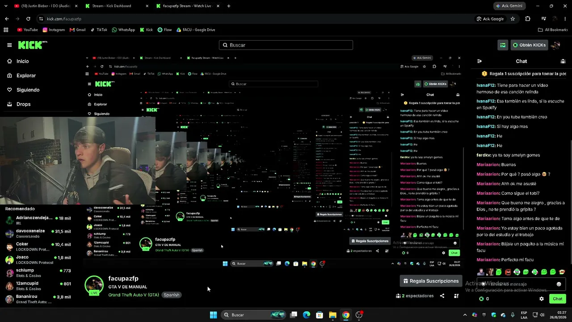Open the Grand Theft Auto V (GTA) category link
The height and width of the screenshot is (322, 572).
[x=134, y=295]
